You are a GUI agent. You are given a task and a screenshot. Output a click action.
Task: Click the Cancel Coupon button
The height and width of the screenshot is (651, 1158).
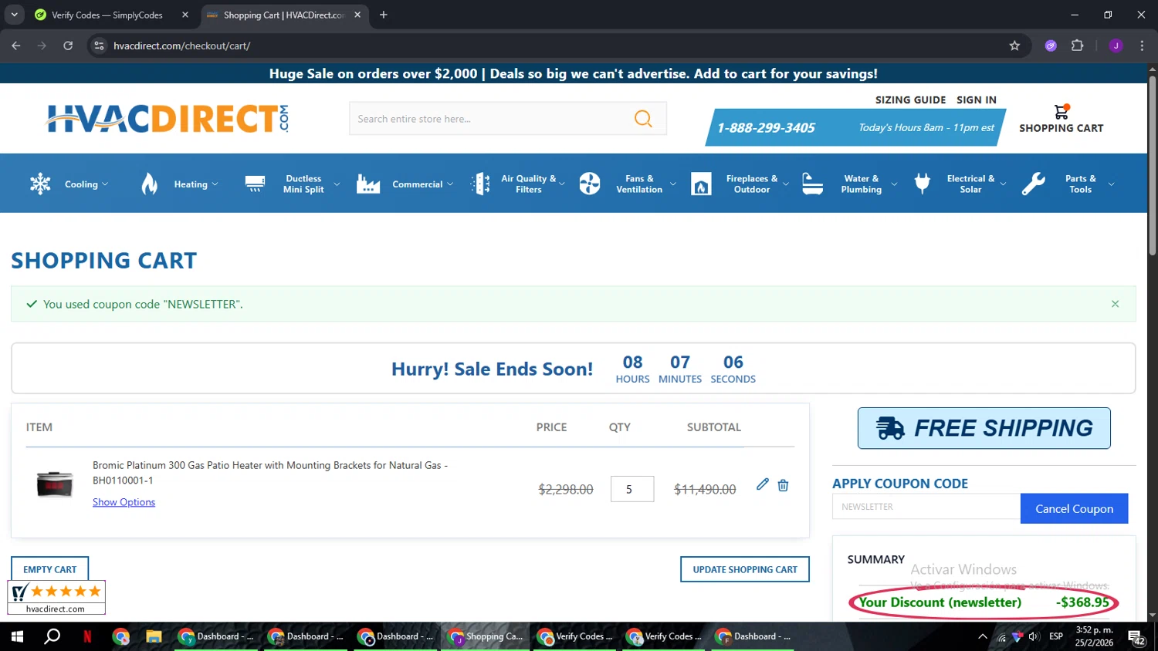tap(1074, 508)
